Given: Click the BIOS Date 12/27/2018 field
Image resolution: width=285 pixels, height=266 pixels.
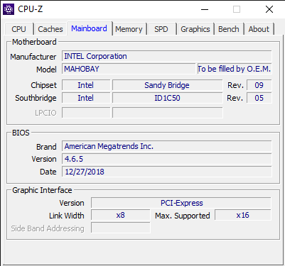Looking at the screenshot, I should [x=167, y=172].
